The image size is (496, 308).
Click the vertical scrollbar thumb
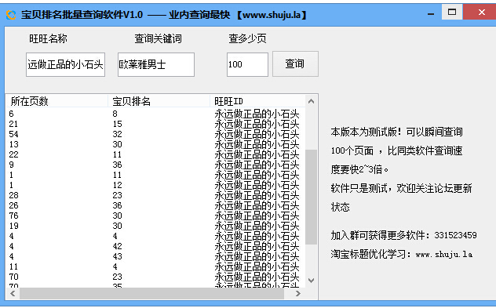[312, 197]
